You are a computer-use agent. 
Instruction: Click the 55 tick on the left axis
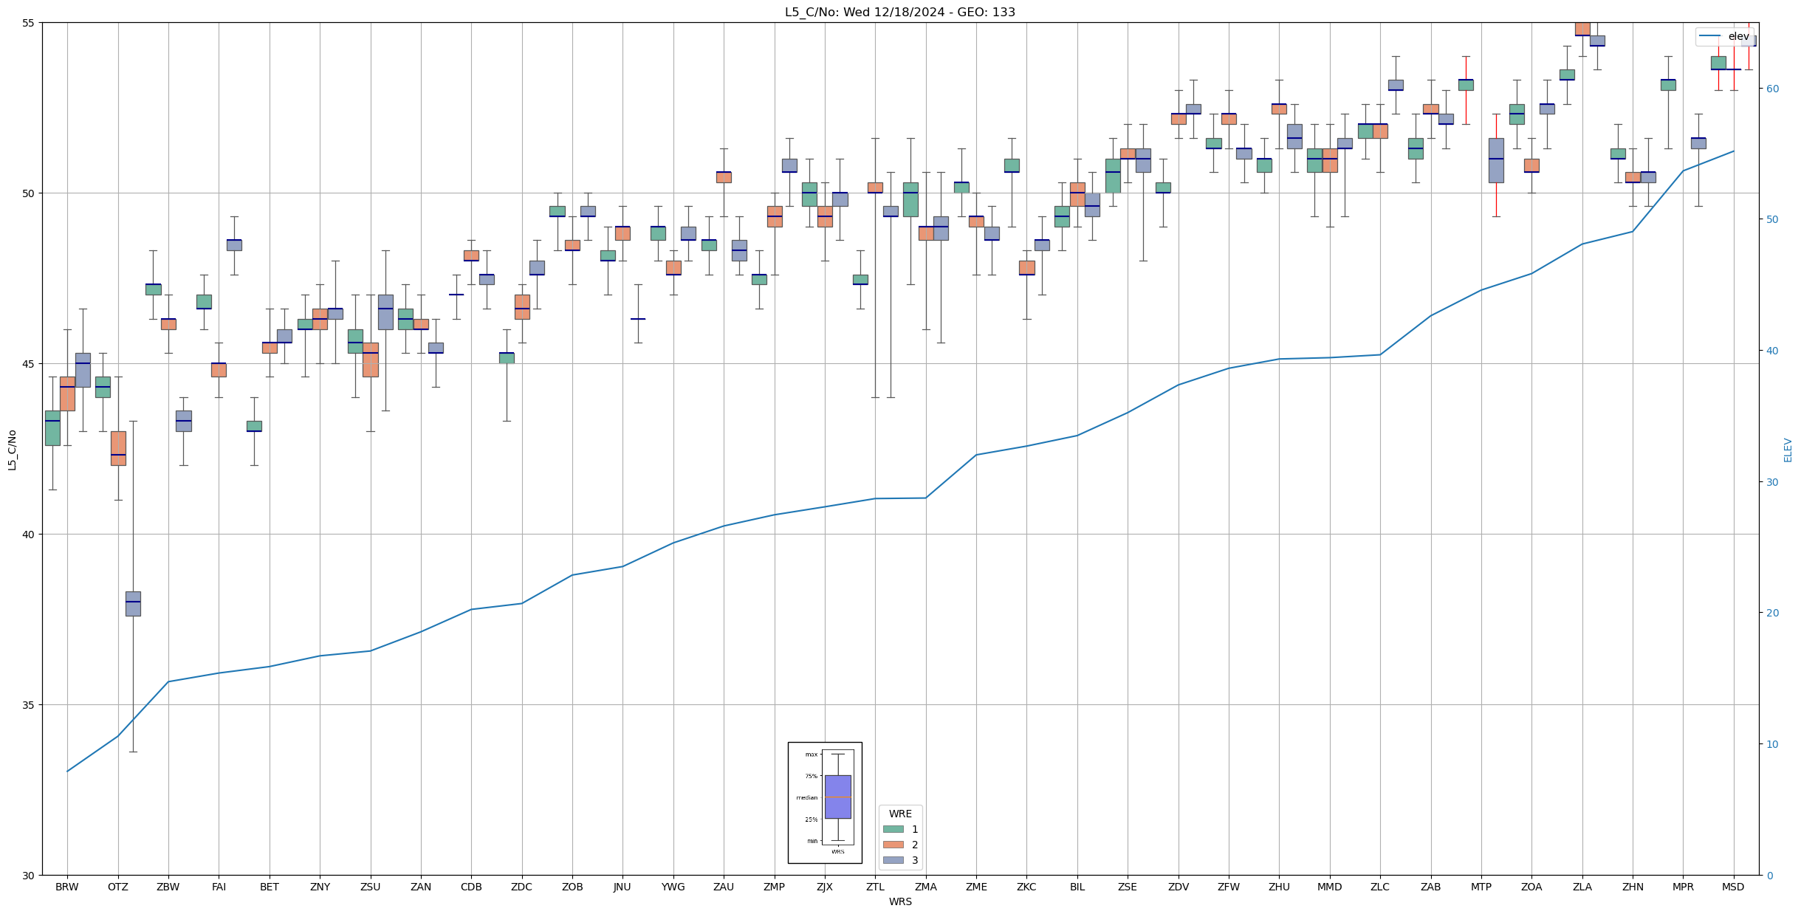click(28, 23)
